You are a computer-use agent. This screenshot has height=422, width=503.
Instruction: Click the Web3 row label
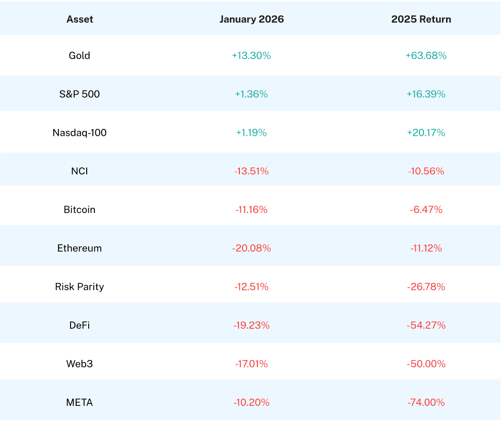pos(80,364)
